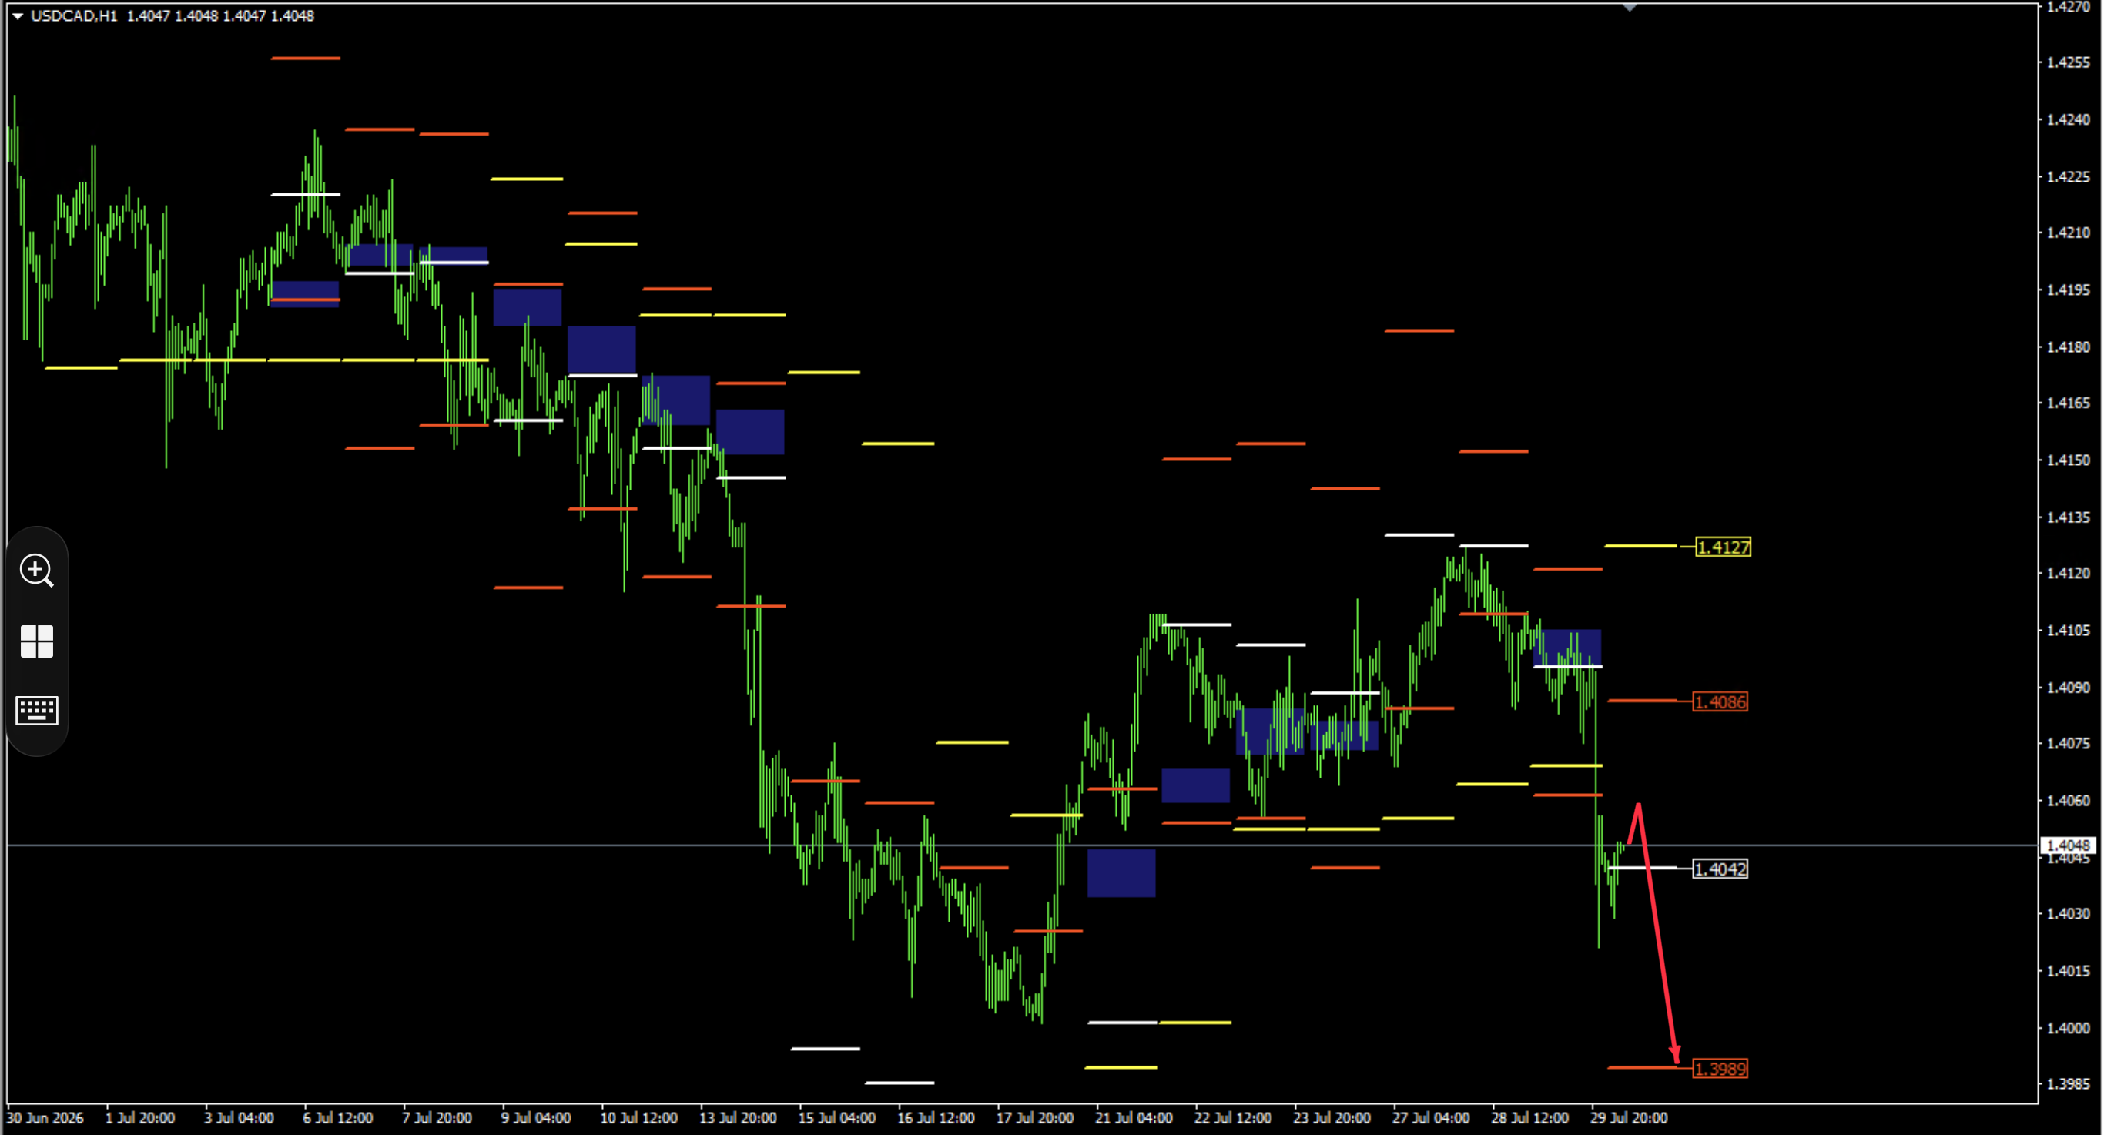The height and width of the screenshot is (1135, 2104).
Task: Show the on-screen keyboard icon
Action: (37, 711)
